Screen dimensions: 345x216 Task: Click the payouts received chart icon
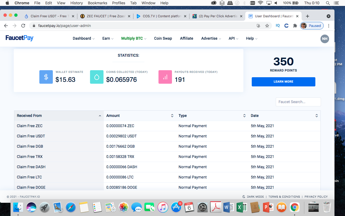pyautogui.click(x=165, y=77)
